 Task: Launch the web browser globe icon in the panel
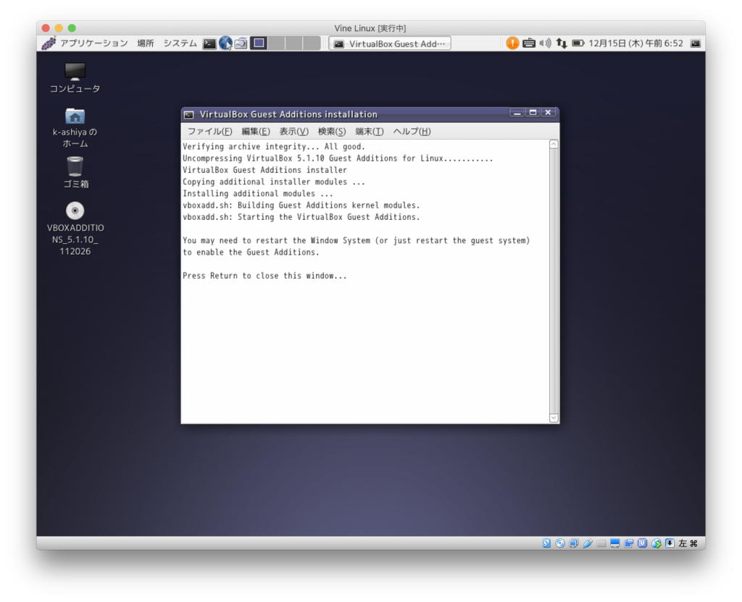pos(225,43)
